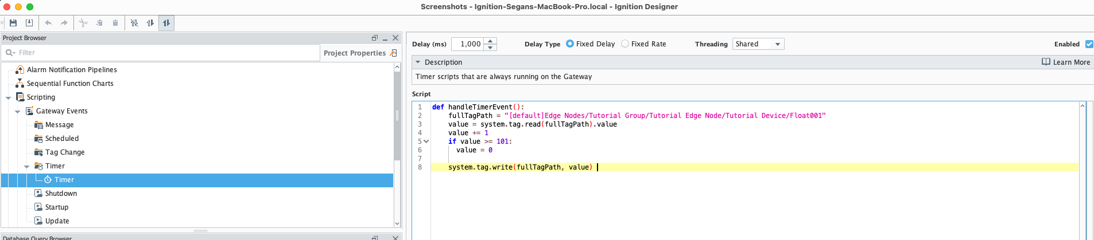Select the Tag Change gateway event
This screenshot has height=240, width=1094.
pos(64,152)
